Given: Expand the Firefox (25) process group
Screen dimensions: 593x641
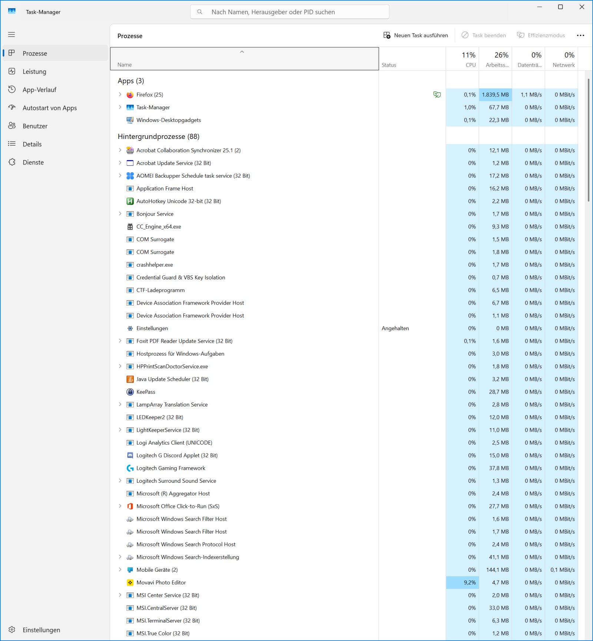Looking at the screenshot, I should click(120, 94).
